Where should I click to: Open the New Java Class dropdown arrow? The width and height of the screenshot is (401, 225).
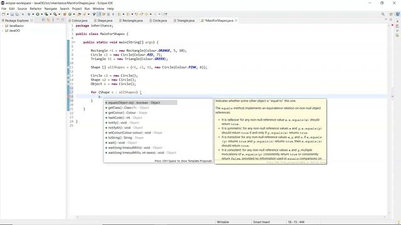(74, 14)
